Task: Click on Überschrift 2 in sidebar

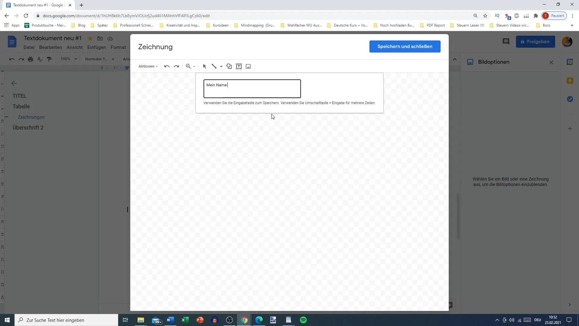Action: (x=28, y=127)
